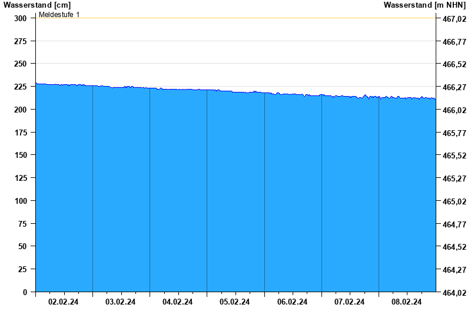Click the 465,02 right axis value
This screenshot has width=471, height=324.
click(x=453, y=202)
